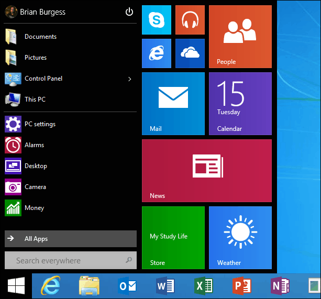This screenshot has width=321, height=299.
Task: Open the Mail tile
Action: pyautogui.click(x=173, y=104)
